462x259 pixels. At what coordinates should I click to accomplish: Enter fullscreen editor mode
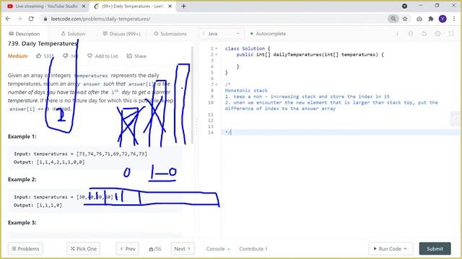[451, 34]
